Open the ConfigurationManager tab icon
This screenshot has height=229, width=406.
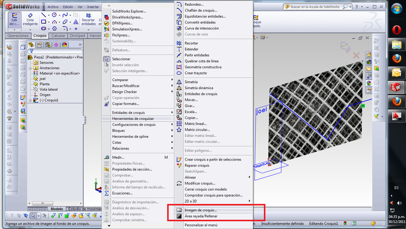(x=48, y=45)
